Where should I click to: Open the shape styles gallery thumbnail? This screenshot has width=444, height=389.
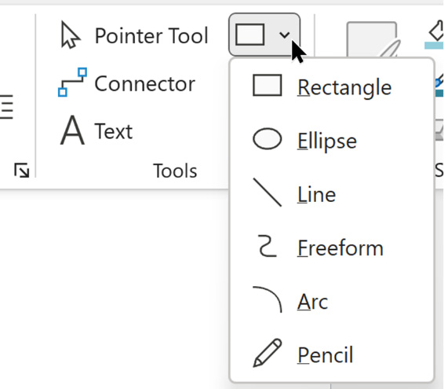tap(372, 40)
